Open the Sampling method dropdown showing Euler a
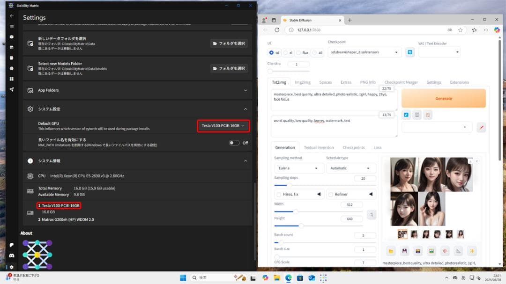Image resolution: width=506 pixels, height=284 pixels. click(x=298, y=168)
